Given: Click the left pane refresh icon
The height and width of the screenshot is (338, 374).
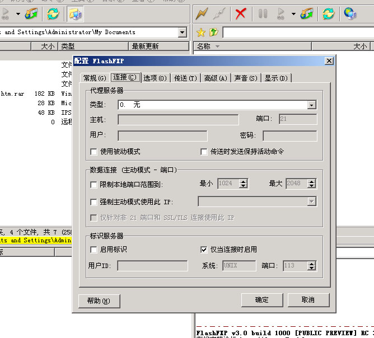Looking at the screenshot, I should click(53, 13).
